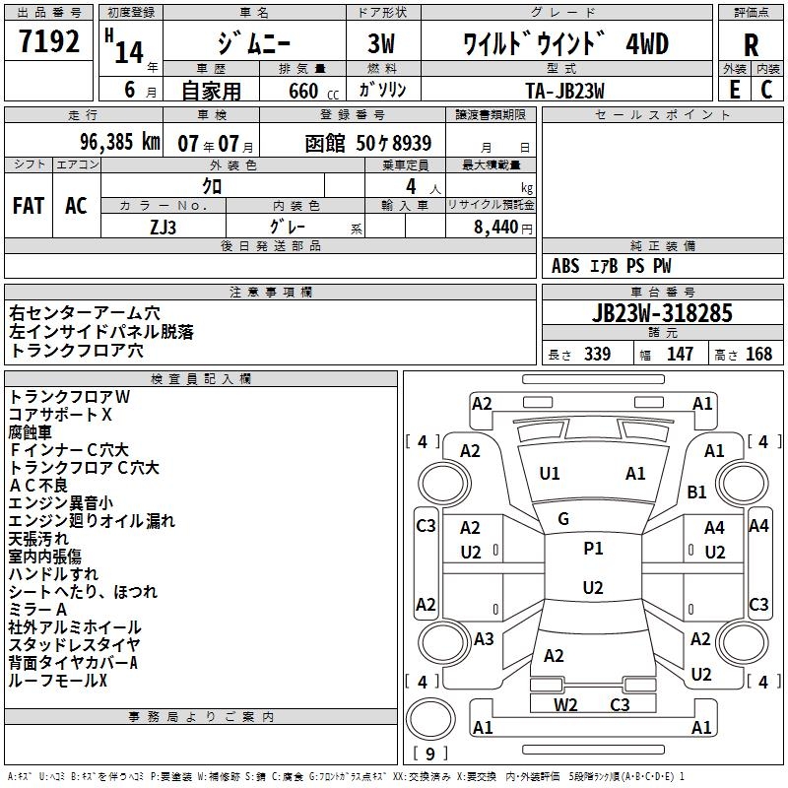Image resolution: width=788 pixels, height=788 pixels.
Task: Click the 注意事項欄 section header
Action: 270,292
